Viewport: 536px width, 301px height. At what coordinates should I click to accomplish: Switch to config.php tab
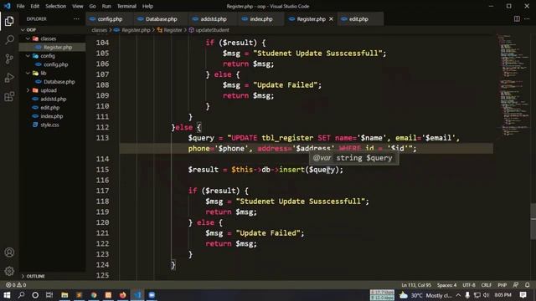(110, 19)
